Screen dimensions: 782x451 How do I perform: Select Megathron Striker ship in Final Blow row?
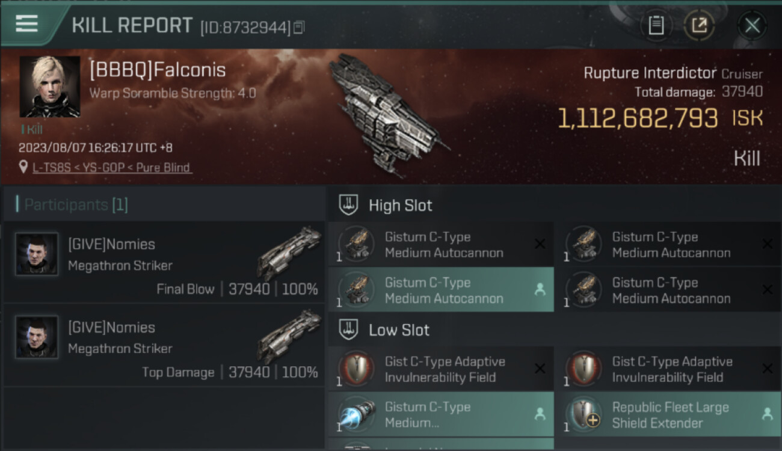pos(291,251)
